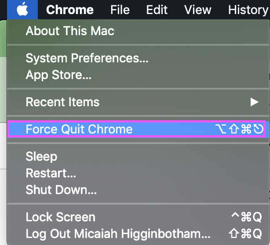This screenshot has width=270, height=245.
Task: Select About This Mac
Action: (70, 31)
